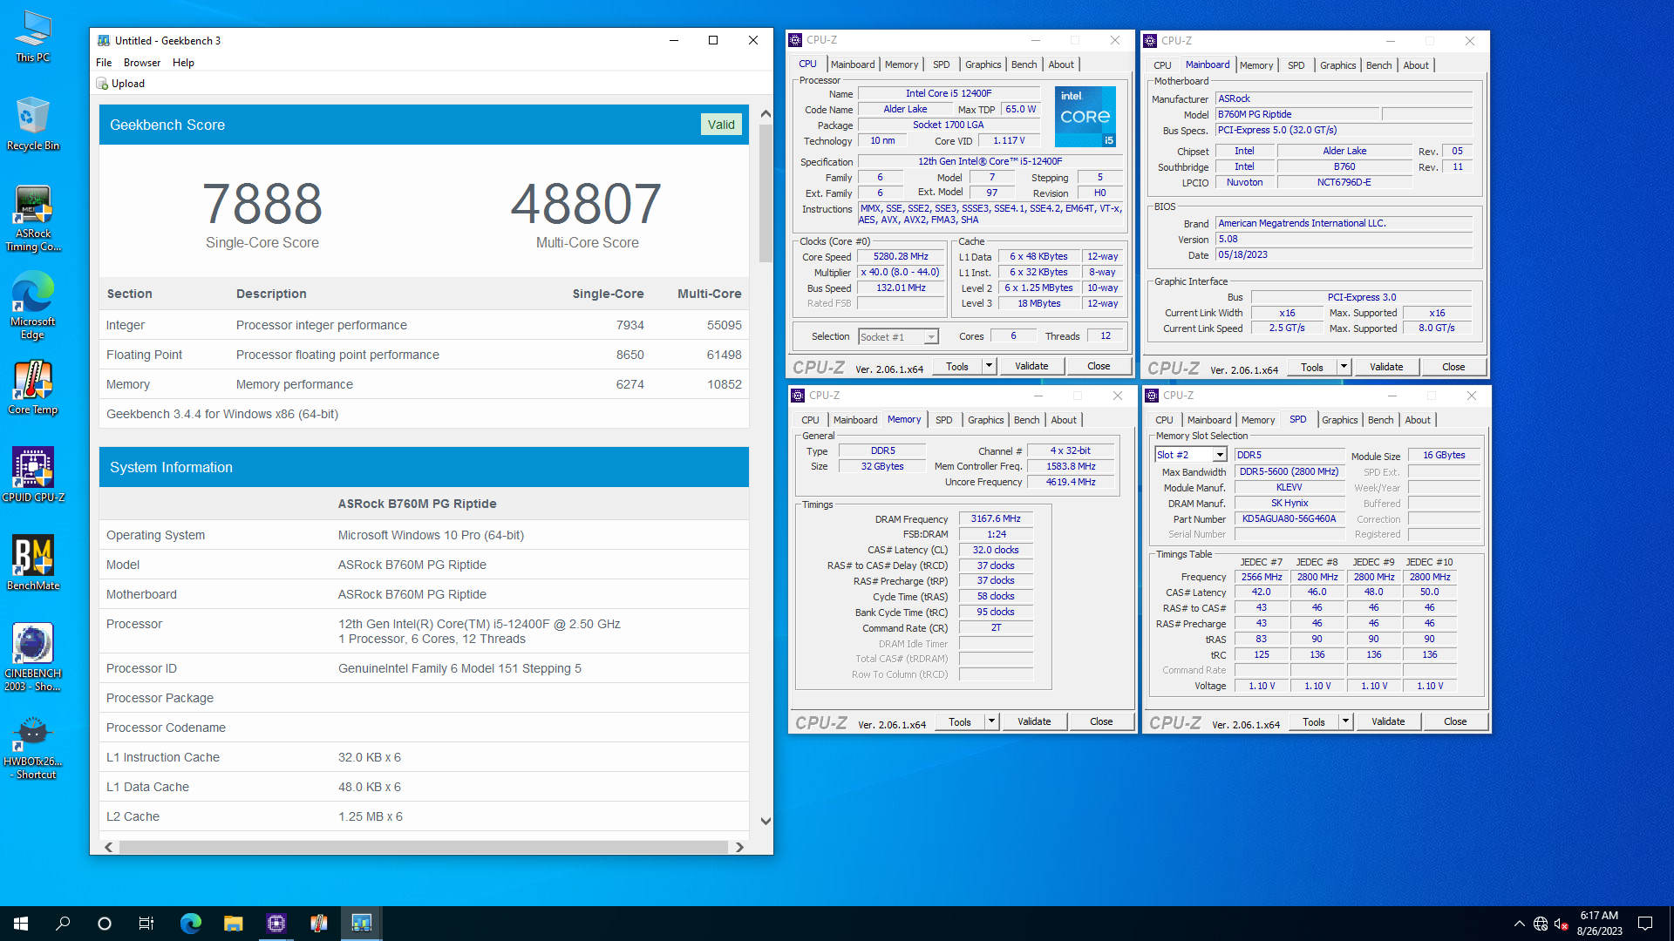The height and width of the screenshot is (941, 1674).
Task: Expand Tools dropdown arrow in Mainboard window
Action: (x=1344, y=367)
